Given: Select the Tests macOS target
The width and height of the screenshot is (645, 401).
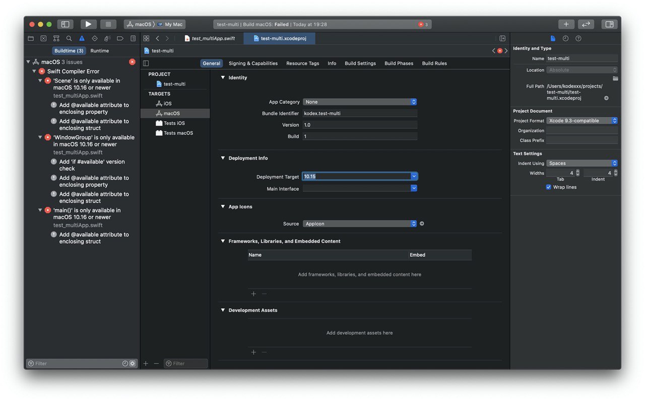Looking at the screenshot, I should click(175, 133).
